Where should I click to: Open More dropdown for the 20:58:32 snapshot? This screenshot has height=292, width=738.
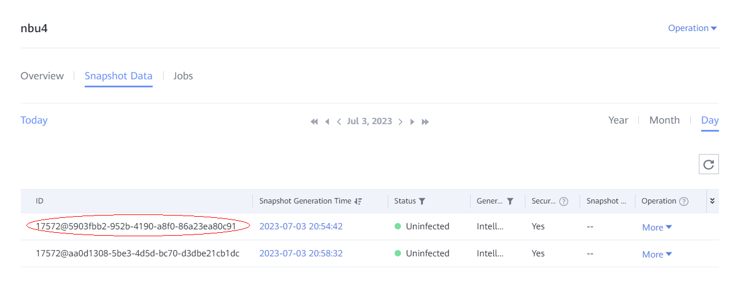[x=657, y=255]
